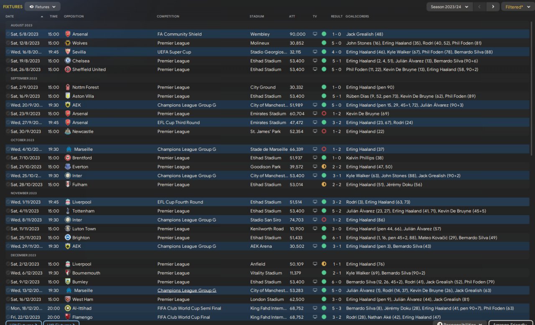This screenshot has height=325, width=535.
Task: Go to the previous season with the left arrow
Action: [x=479, y=7]
